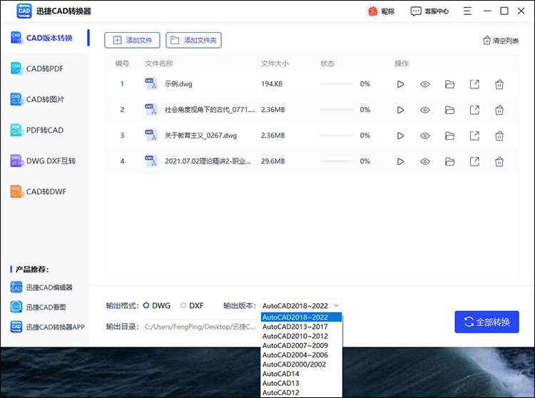
Task: Preview 关于教育主义_0267.dwg
Action: 425,136
